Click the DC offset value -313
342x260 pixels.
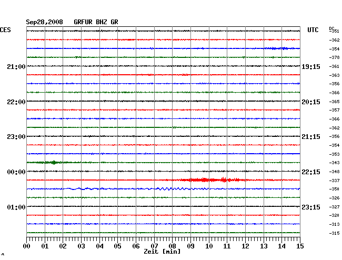point(334,224)
